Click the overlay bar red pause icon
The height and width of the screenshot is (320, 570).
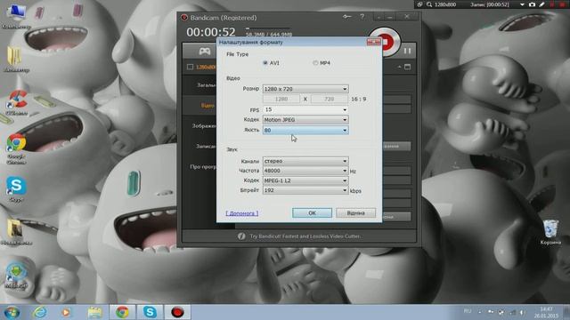pos(552,4)
